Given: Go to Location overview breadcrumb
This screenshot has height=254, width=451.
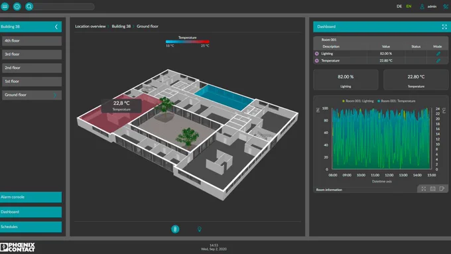Looking at the screenshot, I should 90,26.
